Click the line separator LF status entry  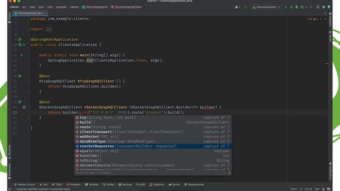(x=301, y=189)
